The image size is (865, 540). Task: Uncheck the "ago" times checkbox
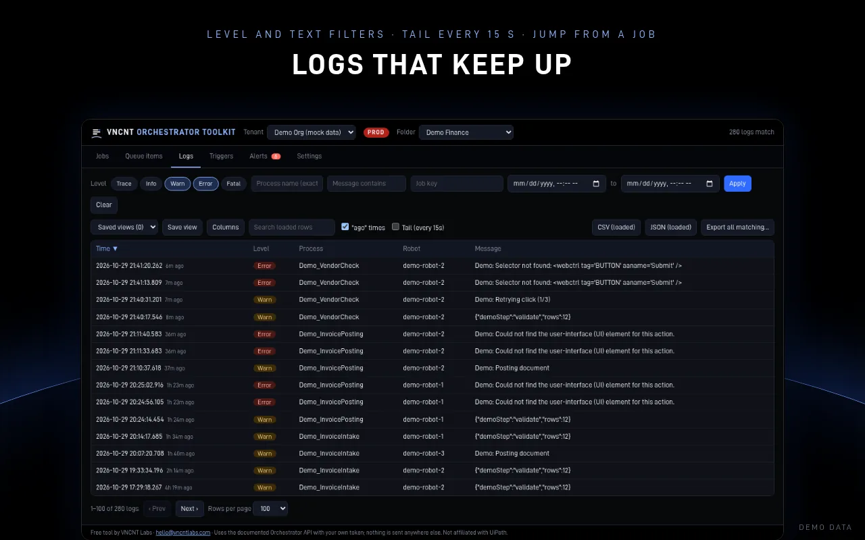pyautogui.click(x=345, y=227)
